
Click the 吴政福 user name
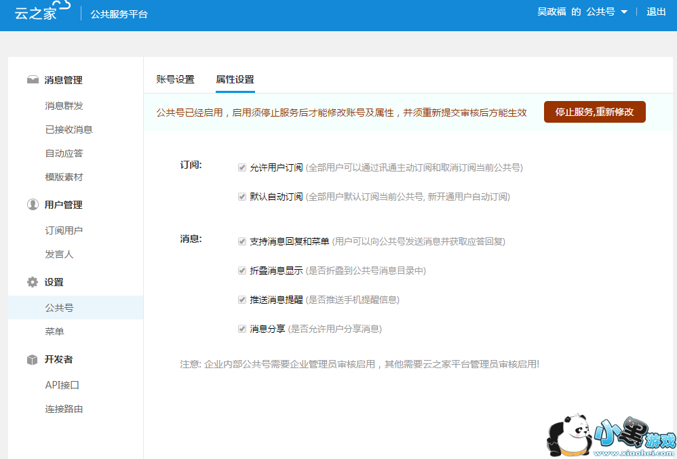click(x=552, y=12)
